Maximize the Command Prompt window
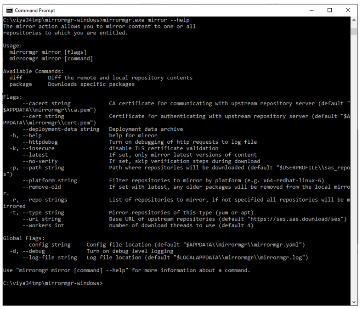The image size is (362, 309). [x=330, y=11]
